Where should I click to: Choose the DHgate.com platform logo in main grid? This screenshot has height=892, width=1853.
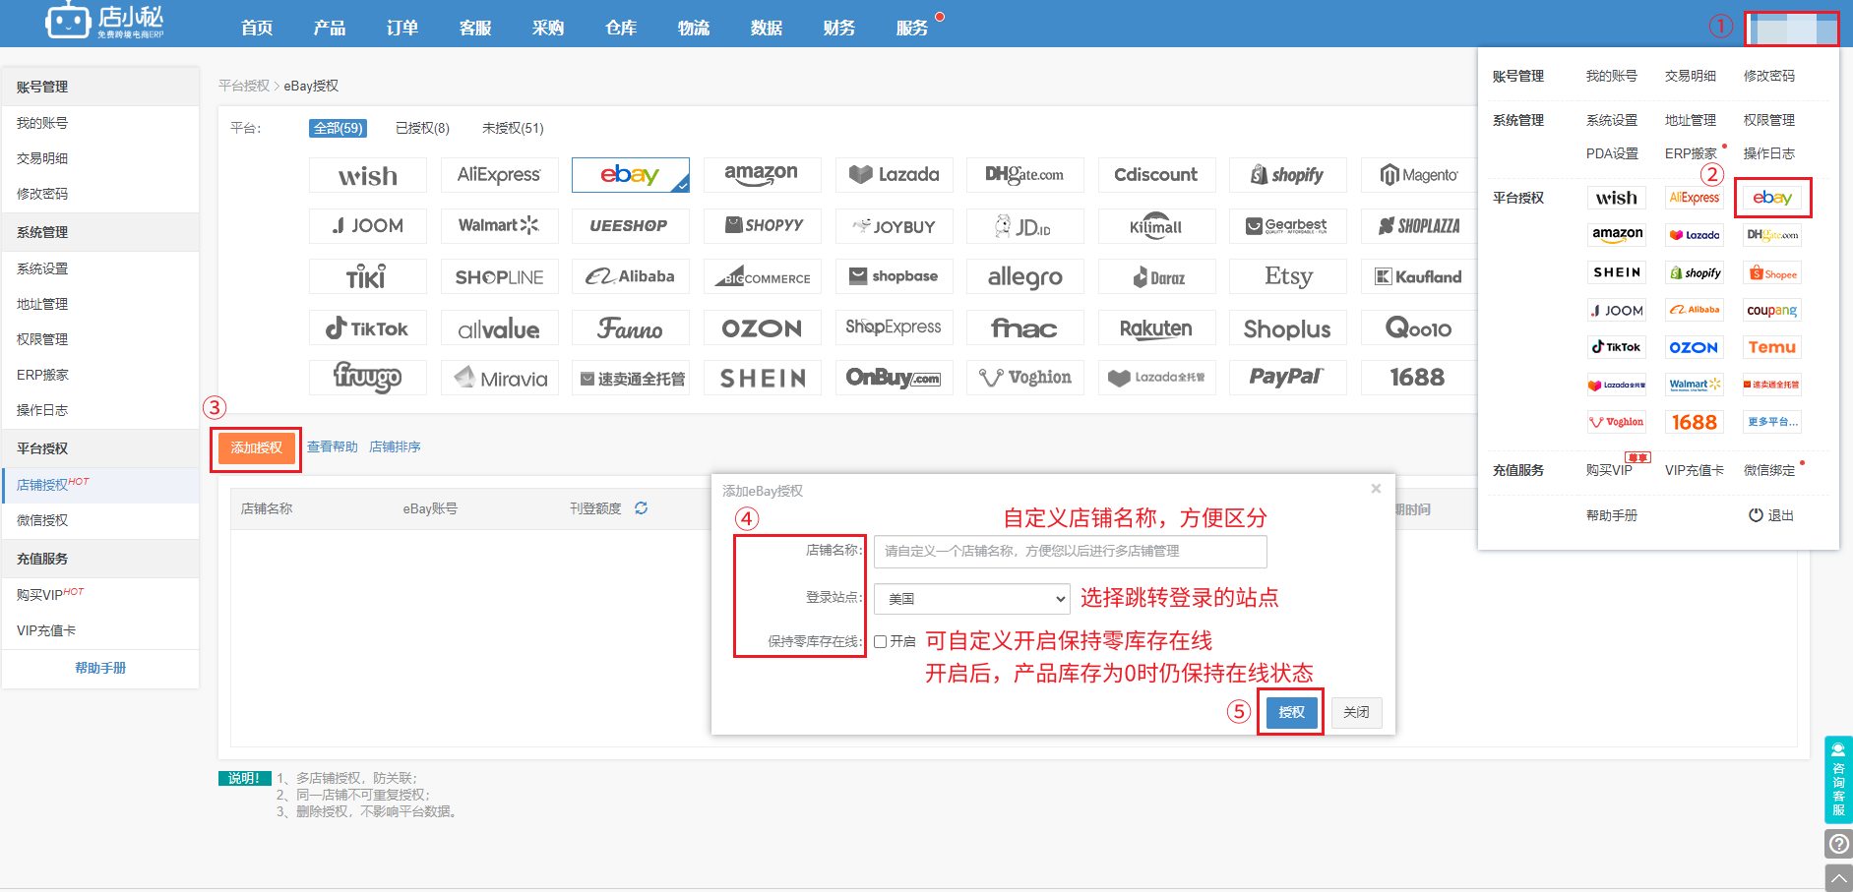(1024, 175)
